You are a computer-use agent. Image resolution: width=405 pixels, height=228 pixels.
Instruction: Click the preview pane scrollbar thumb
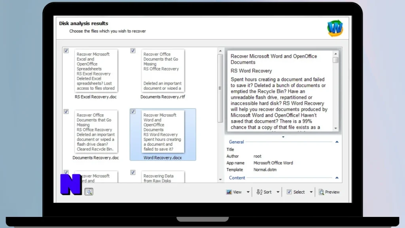click(x=335, y=60)
